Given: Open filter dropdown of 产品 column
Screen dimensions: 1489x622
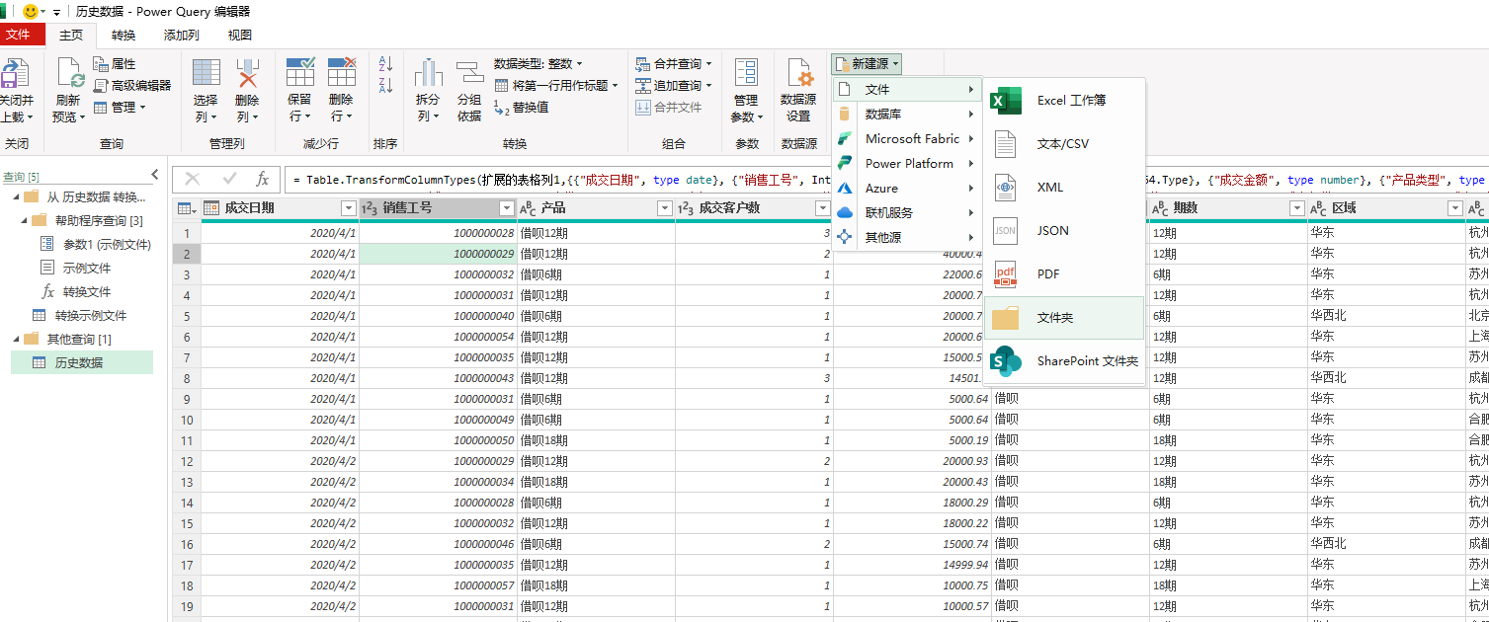Looking at the screenshot, I should click(664, 208).
